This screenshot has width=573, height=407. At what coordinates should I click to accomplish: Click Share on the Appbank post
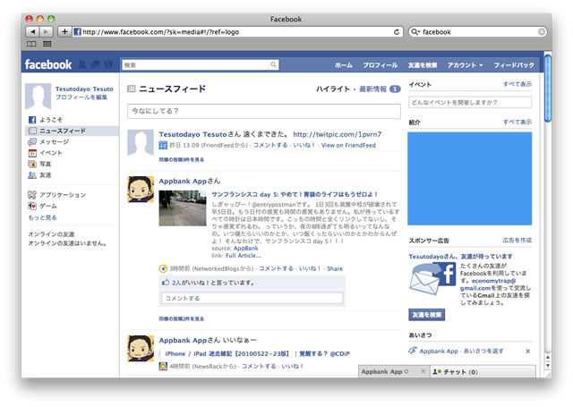(335, 268)
